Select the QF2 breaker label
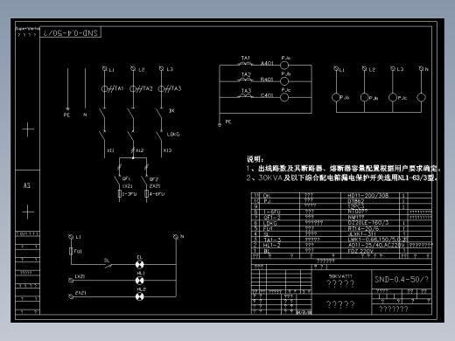The image size is (455, 341). tap(154, 179)
